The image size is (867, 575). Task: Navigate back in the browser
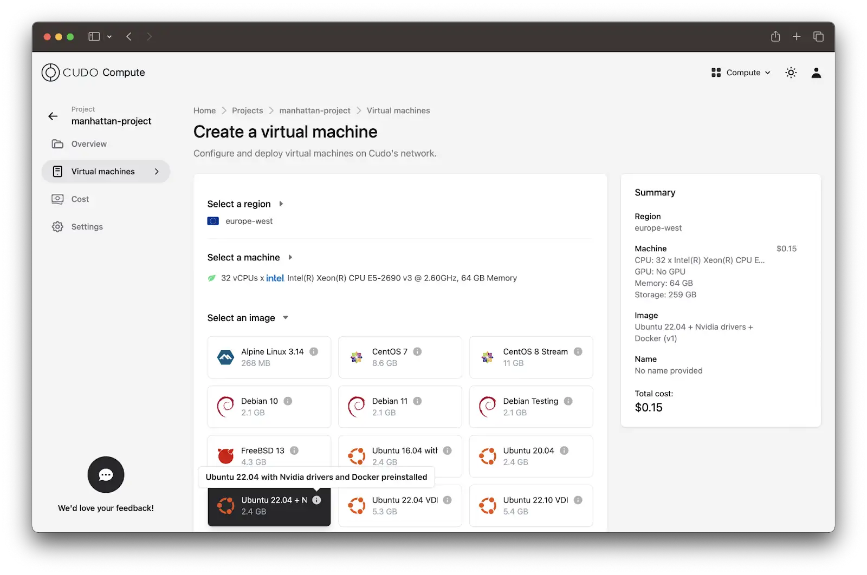coord(129,37)
